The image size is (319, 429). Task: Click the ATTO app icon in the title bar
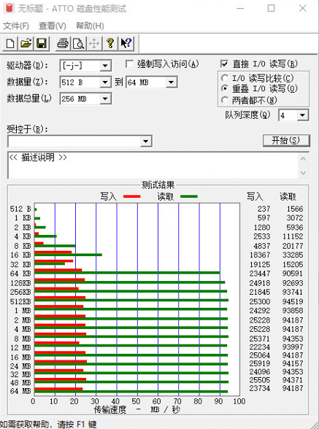pos(9,9)
